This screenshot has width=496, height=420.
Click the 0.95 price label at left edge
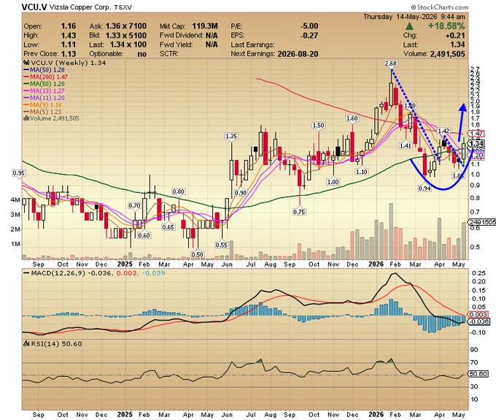pyautogui.click(x=19, y=173)
